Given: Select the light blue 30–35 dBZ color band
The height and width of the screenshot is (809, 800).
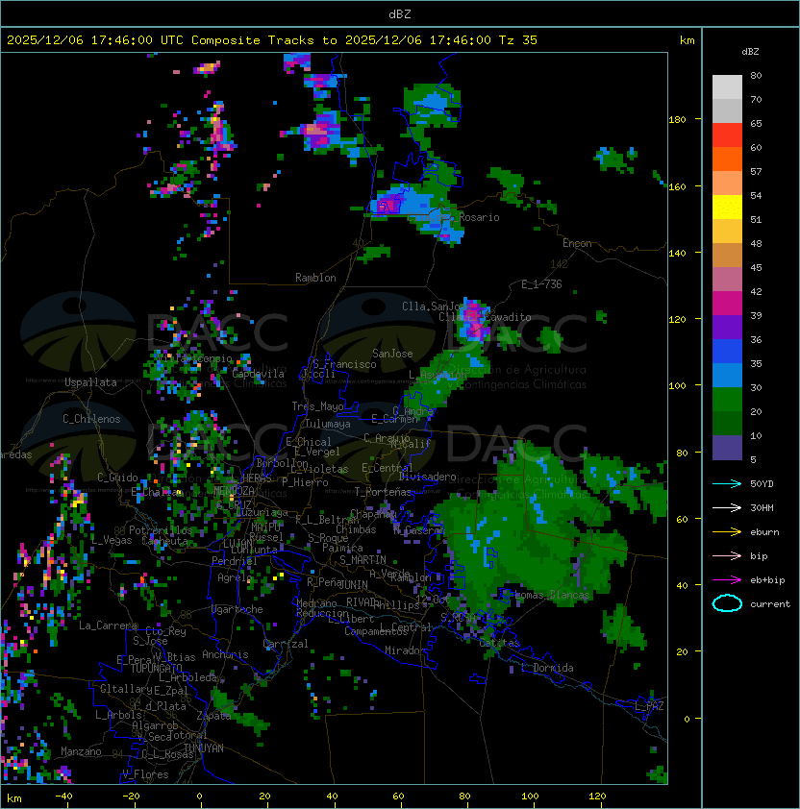Looking at the screenshot, I should click(x=727, y=376).
